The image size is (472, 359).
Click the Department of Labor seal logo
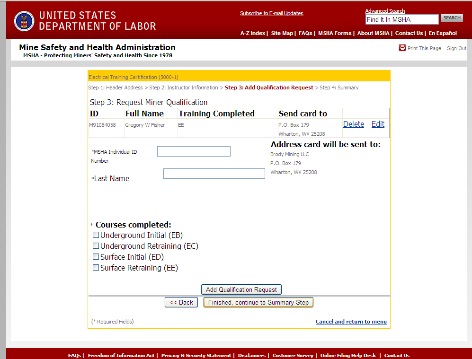[24, 21]
